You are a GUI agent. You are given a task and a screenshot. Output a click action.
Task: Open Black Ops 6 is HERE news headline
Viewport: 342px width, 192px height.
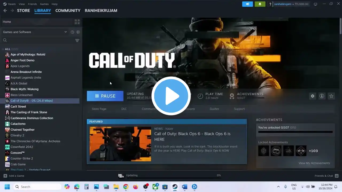click(x=192, y=137)
